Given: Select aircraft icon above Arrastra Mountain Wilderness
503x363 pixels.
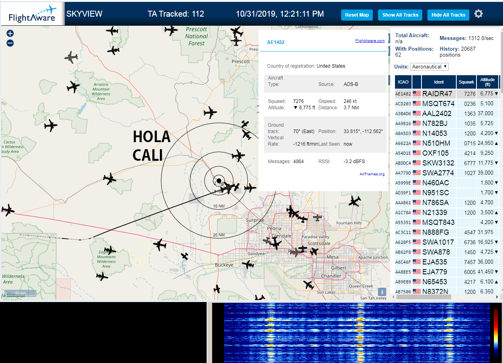Looking at the screenshot, I should [73, 87].
